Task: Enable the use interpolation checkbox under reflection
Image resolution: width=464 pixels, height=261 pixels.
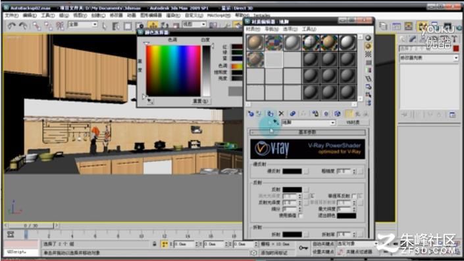Action: [x=301, y=216]
